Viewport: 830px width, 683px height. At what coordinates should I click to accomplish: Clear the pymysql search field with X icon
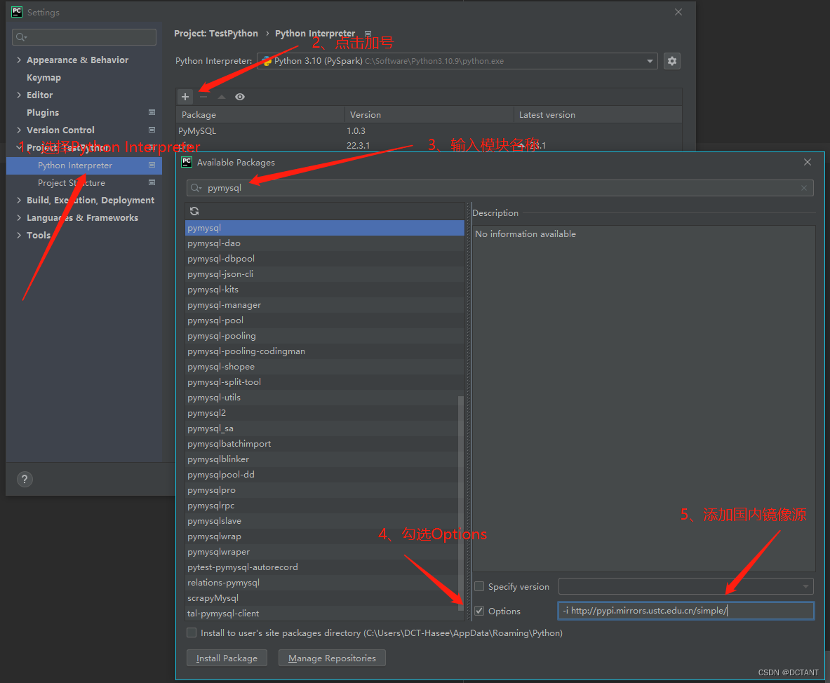coord(803,188)
